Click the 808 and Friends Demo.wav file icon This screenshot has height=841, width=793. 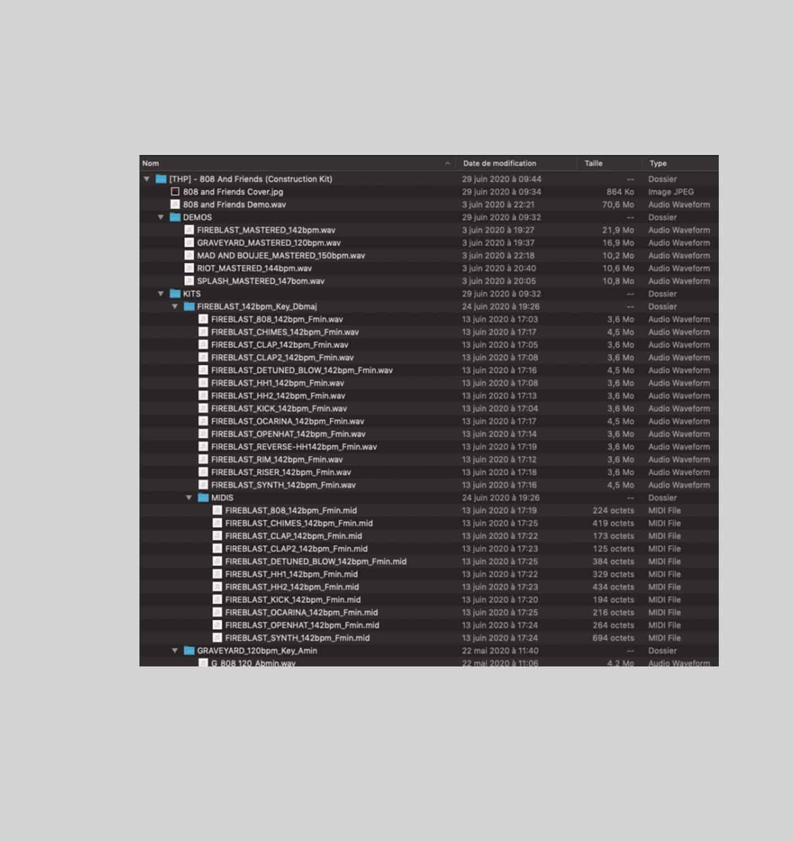[175, 205]
